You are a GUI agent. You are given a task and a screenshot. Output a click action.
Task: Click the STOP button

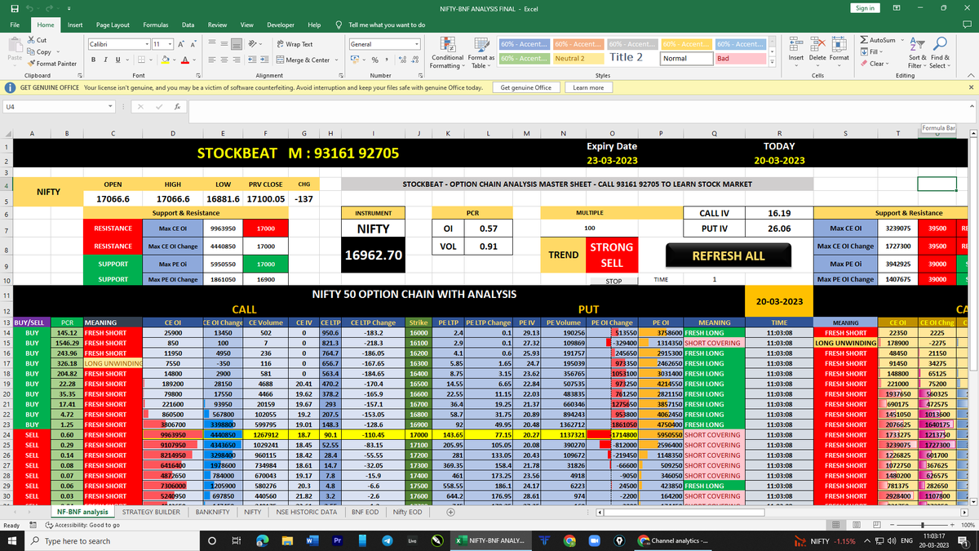tap(614, 281)
